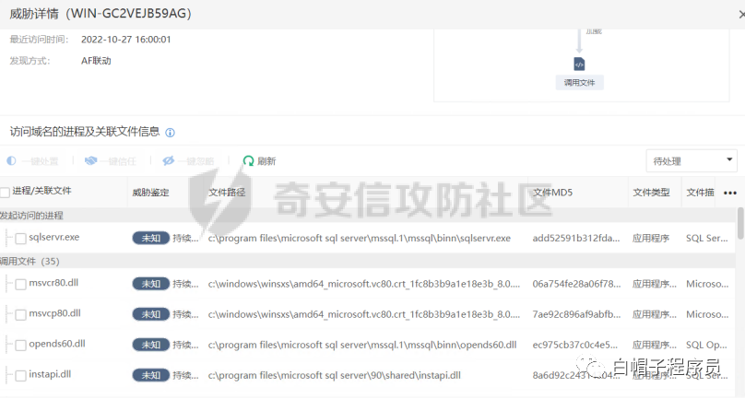The height and width of the screenshot is (399, 745).
Task: Click the table's vertical scrollbar thumb
Action: pyautogui.click(x=741, y=223)
